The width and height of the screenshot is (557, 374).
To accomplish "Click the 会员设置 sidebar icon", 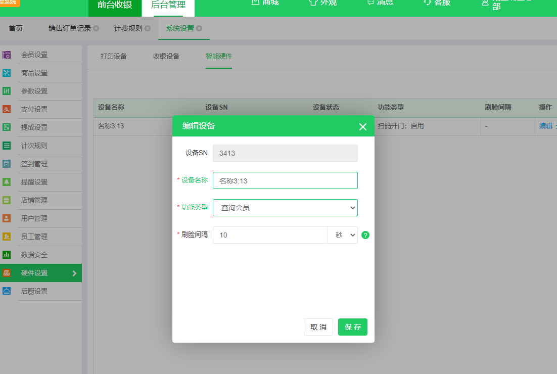I will point(7,55).
